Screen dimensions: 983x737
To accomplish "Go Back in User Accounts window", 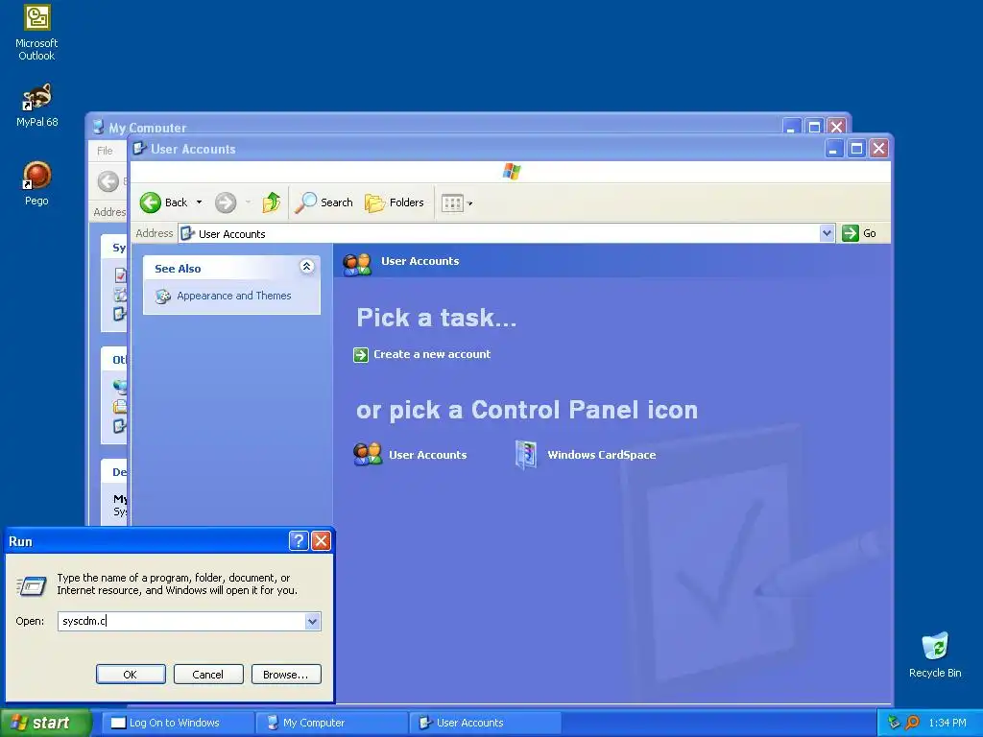I will tap(163, 202).
